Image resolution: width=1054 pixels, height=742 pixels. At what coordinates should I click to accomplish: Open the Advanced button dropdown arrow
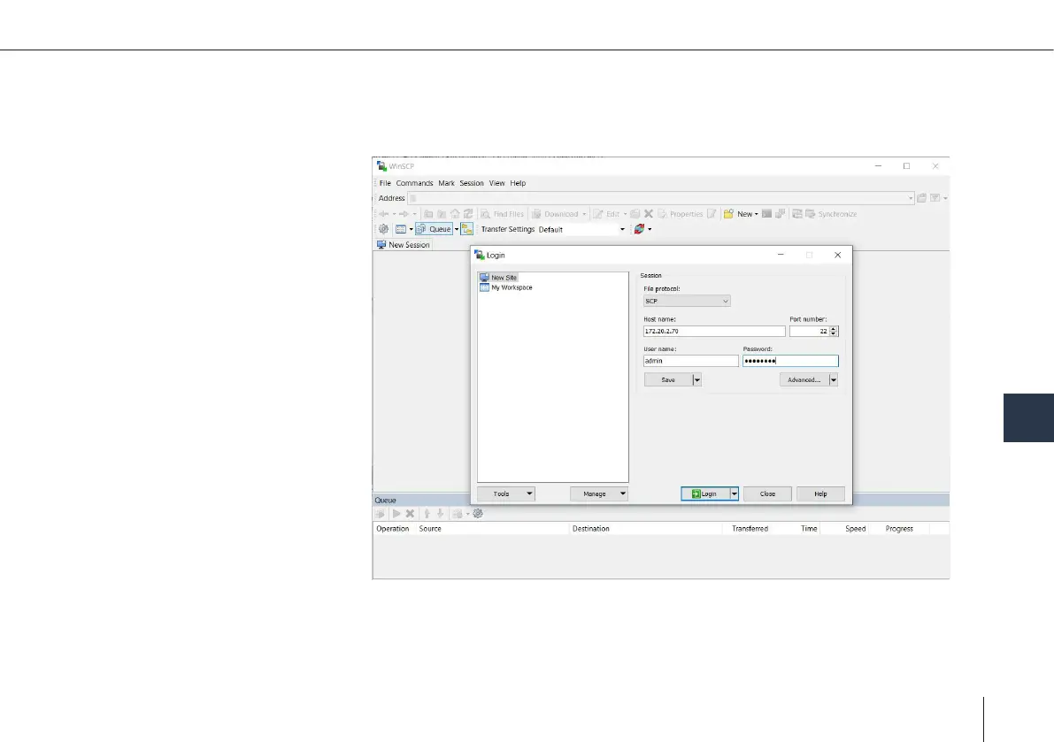(x=833, y=380)
